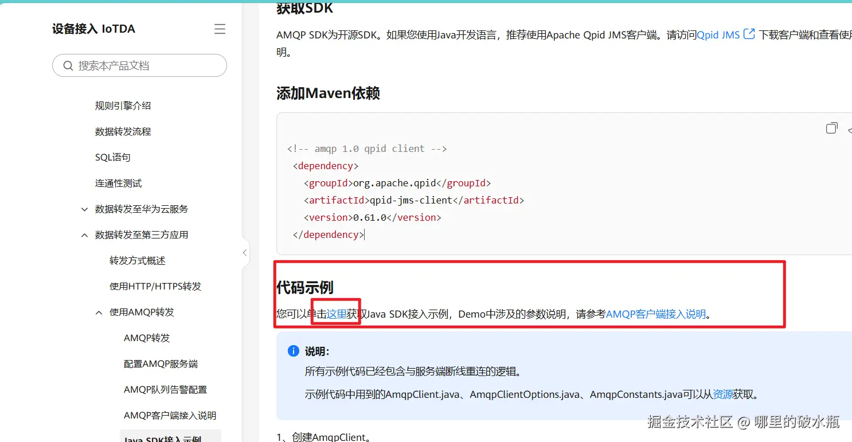
Task: Click the blue info icon beside 说明
Action: pyautogui.click(x=293, y=351)
